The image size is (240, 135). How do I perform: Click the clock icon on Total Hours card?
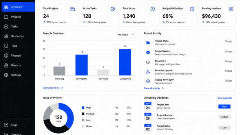point(153,9)
